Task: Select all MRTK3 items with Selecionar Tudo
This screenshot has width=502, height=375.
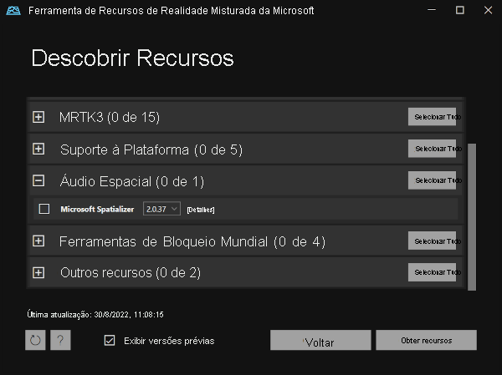Action: [433, 117]
